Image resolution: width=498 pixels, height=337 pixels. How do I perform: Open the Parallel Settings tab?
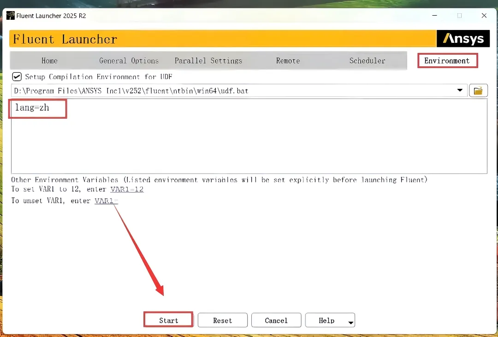pyautogui.click(x=208, y=61)
